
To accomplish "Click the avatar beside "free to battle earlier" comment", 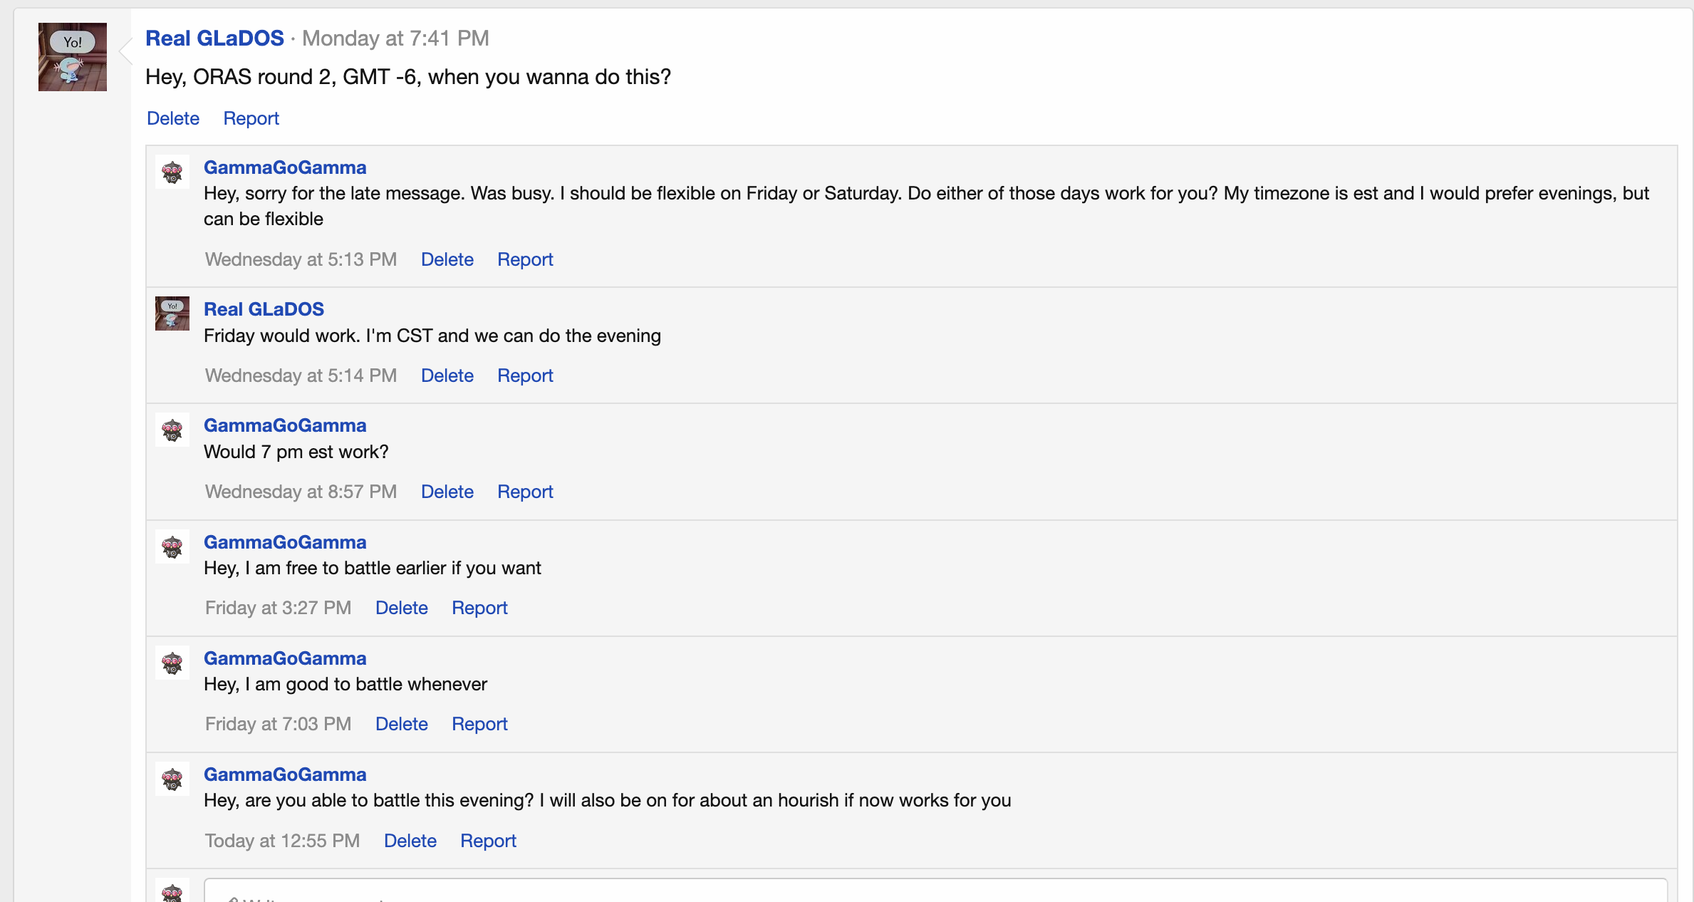I will 172,546.
